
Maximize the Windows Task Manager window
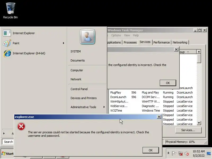200,30
